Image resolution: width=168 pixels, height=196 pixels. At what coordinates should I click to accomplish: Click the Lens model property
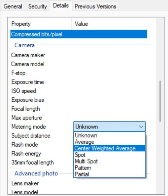pyautogui.click(x=25, y=192)
